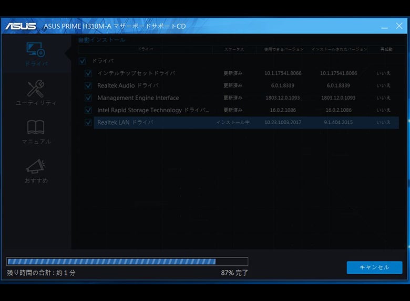Image resolution: width=410 pixels, height=301 pixels.
Task: Select the Intel Rapid Storage Technology row name
Action: point(153,110)
